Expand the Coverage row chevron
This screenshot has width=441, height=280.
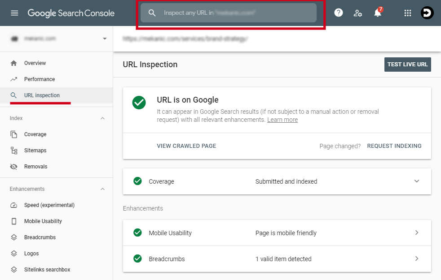click(417, 181)
